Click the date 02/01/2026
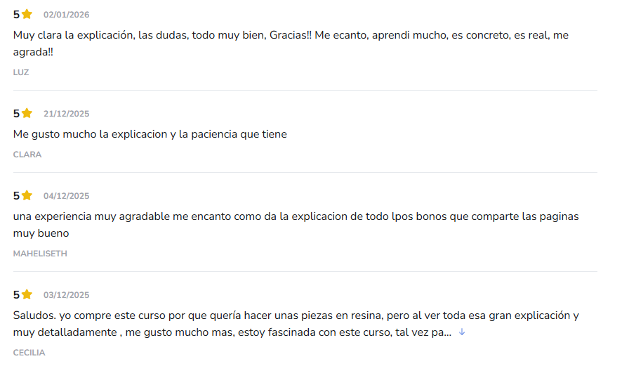The image size is (629, 366). pos(66,15)
